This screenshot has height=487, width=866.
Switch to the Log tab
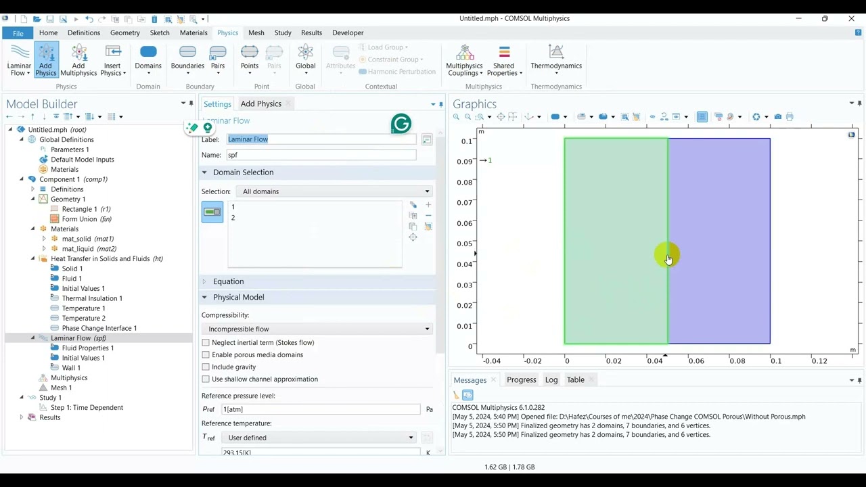(x=551, y=379)
